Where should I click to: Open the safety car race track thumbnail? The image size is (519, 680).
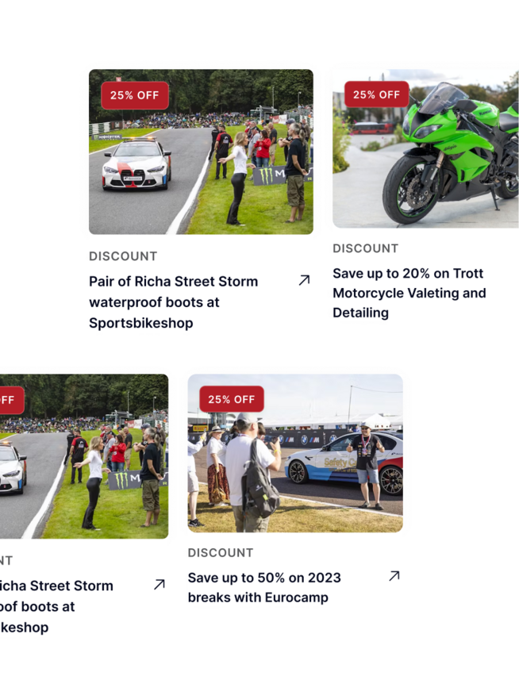(x=202, y=152)
